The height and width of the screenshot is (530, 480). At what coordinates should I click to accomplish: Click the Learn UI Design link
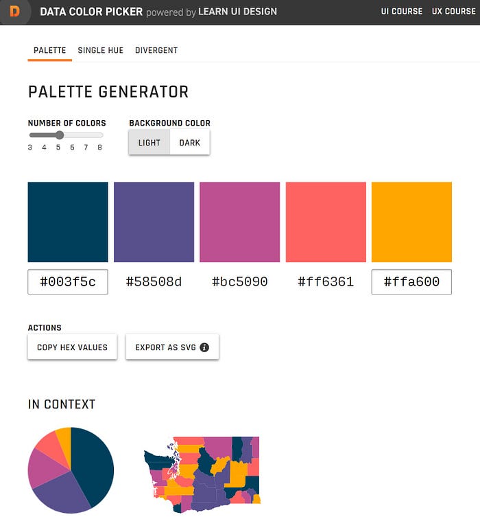point(238,12)
